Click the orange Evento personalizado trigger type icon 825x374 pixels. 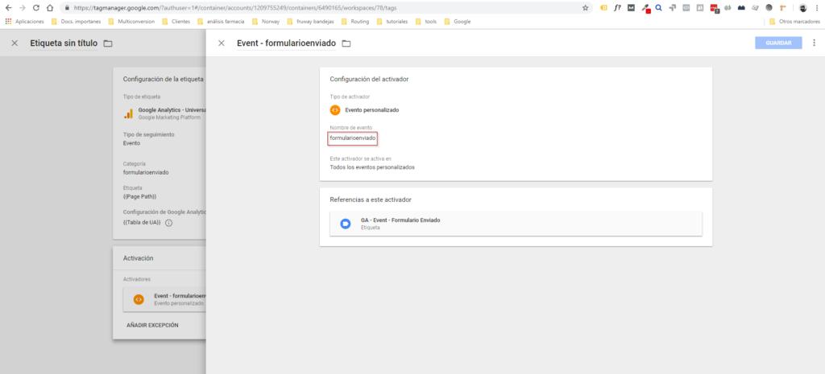coord(334,110)
